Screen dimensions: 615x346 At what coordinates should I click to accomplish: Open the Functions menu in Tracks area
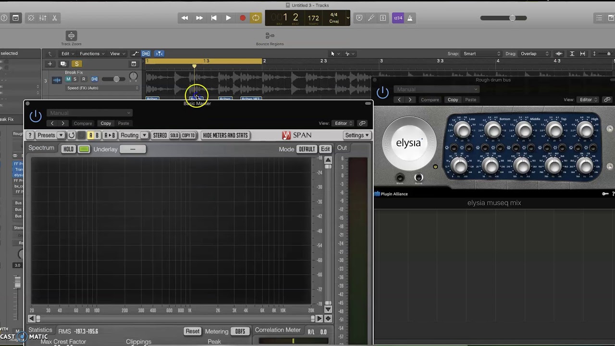pos(92,53)
